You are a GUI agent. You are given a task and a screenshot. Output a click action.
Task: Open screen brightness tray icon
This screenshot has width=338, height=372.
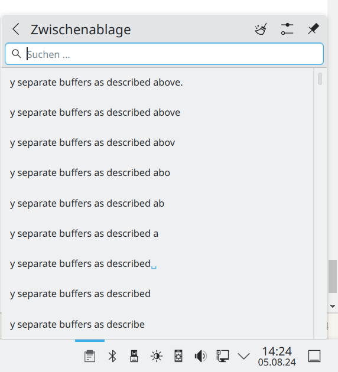point(157,356)
